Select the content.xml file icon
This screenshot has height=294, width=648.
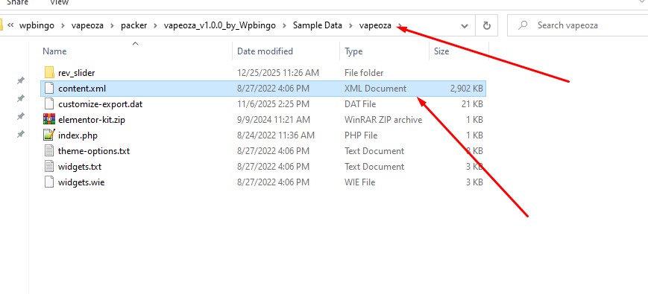click(x=49, y=89)
